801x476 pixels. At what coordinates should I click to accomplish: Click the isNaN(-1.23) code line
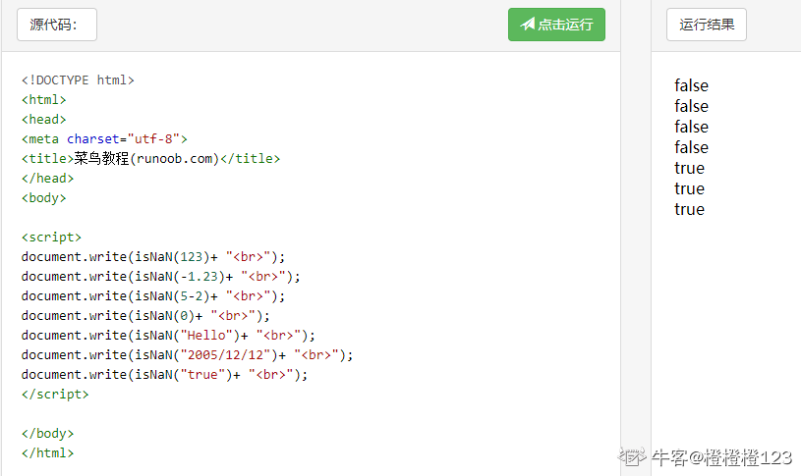[x=161, y=277]
